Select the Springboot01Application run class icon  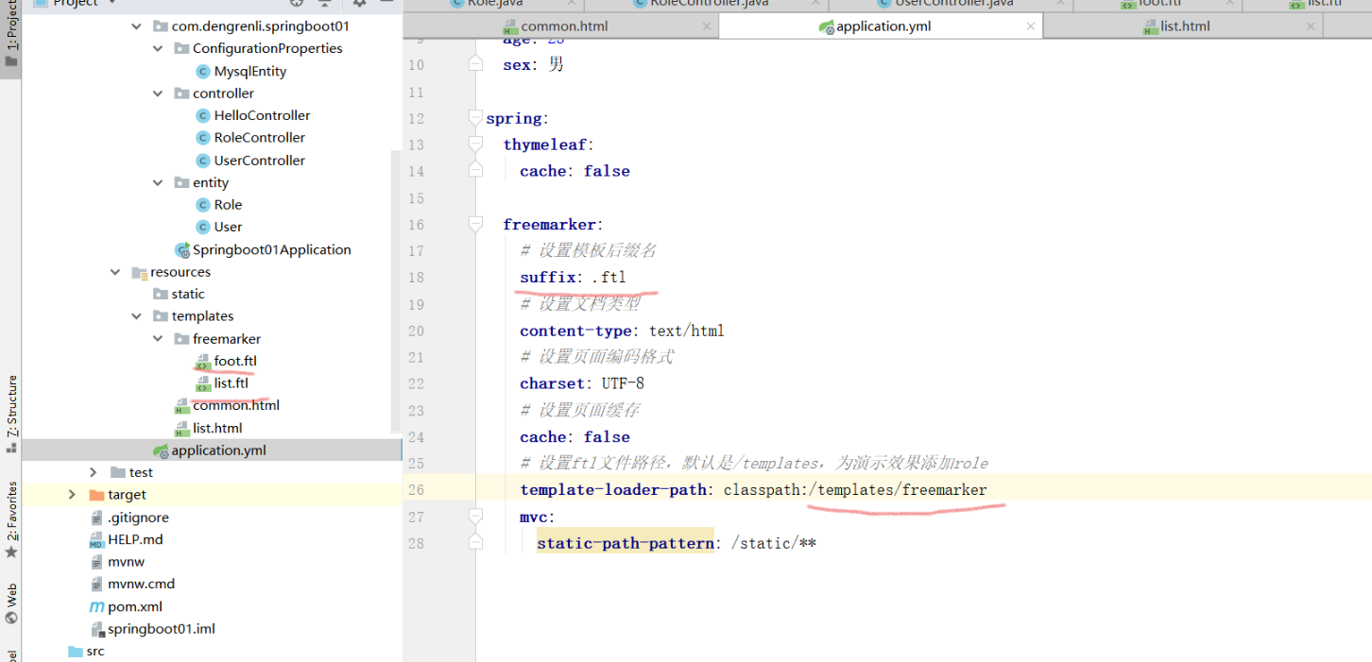click(182, 250)
